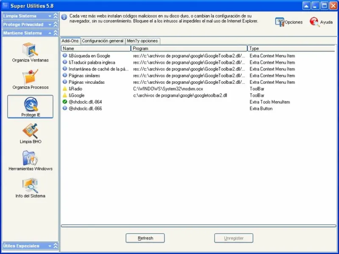The width and height of the screenshot is (339, 254).
Task: Select the @shdoclc.dll,-866 entry
Action: [x=85, y=108]
